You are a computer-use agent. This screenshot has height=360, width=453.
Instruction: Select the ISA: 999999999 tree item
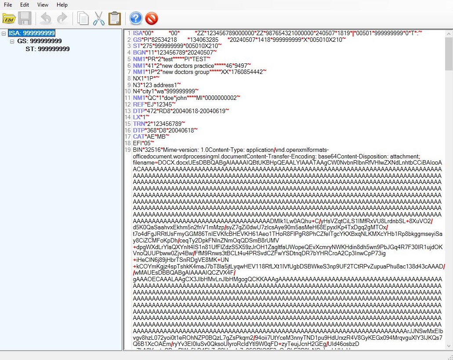coord(32,33)
